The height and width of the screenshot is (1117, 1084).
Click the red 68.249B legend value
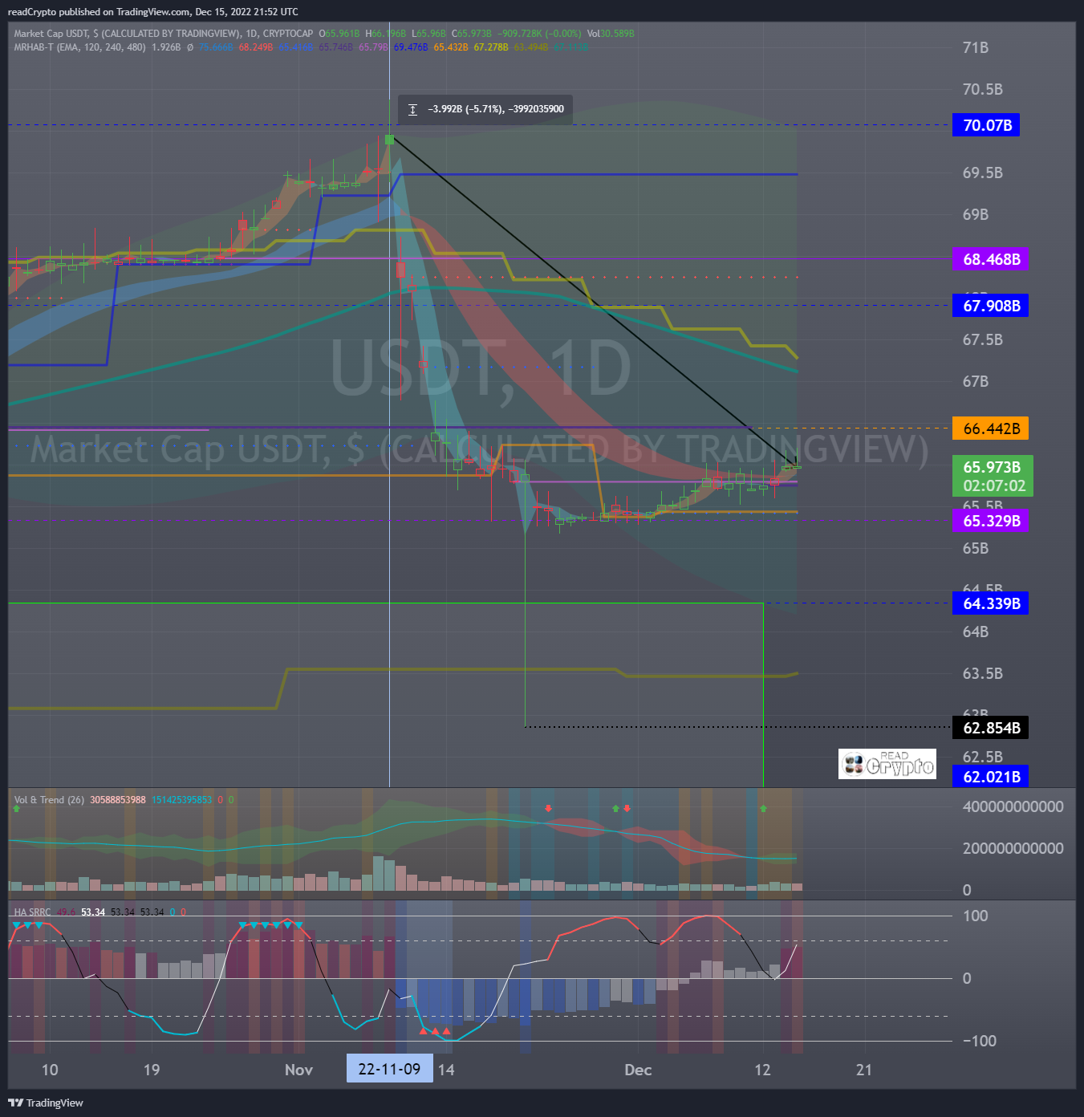pos(255,47)
